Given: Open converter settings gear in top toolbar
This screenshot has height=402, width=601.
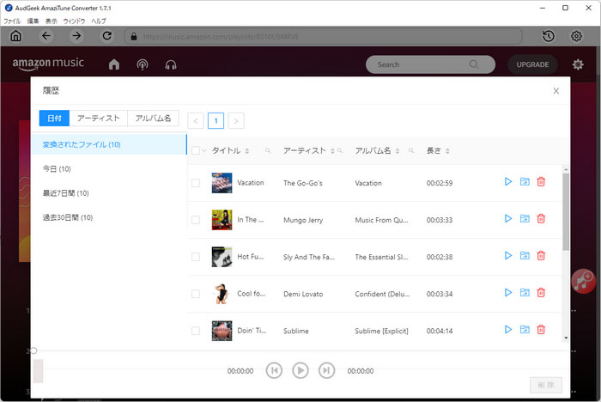Looking at the screenshot, I should [576, 36].
